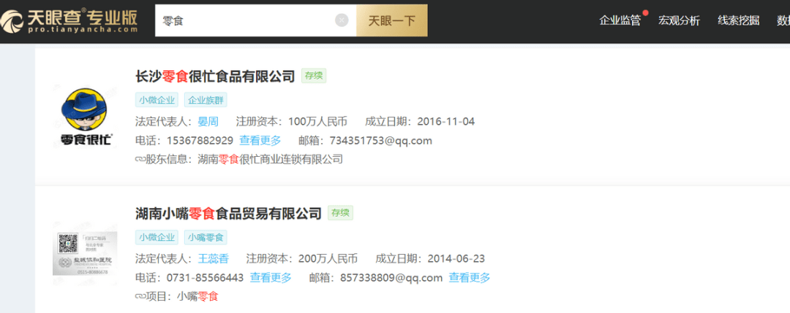Expand 查看更多 next to phone 0731-85566443
This screenshot has width=790, height=313.
click(271, 277)
